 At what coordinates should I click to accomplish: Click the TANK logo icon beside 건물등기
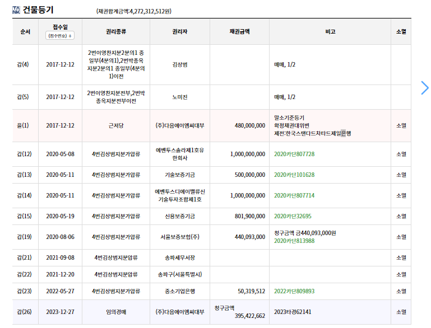(16, 10)
